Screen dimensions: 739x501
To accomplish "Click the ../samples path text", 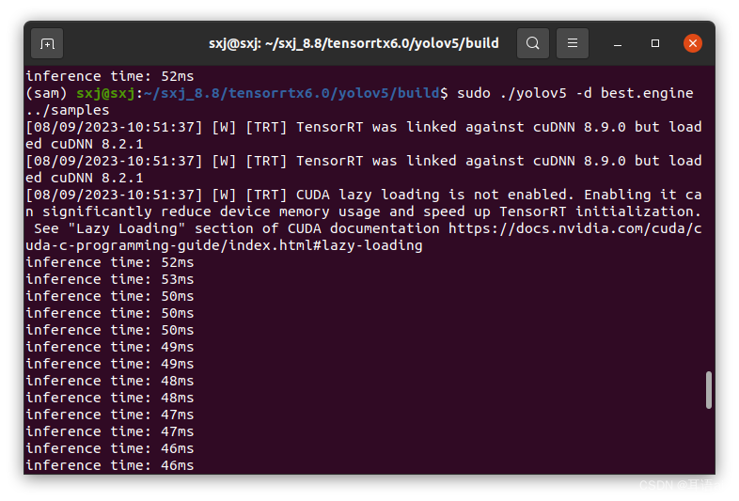I will click(68, 110).
